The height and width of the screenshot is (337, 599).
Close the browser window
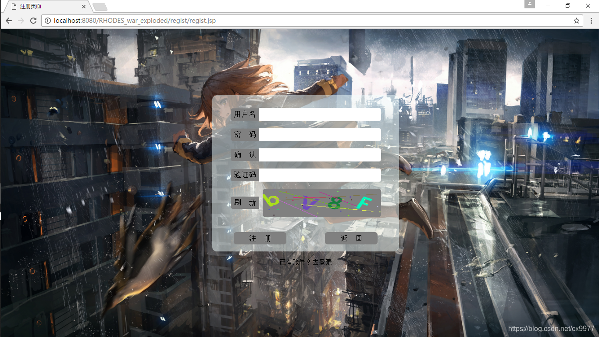coord(588,6)
